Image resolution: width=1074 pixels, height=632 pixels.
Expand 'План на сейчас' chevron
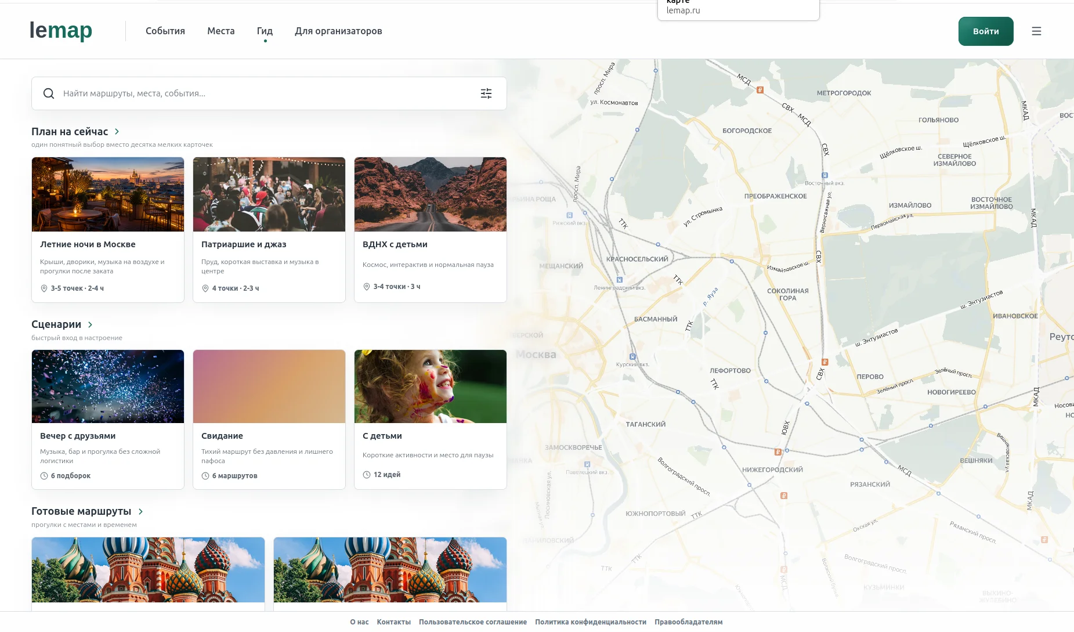coord(117,132)
